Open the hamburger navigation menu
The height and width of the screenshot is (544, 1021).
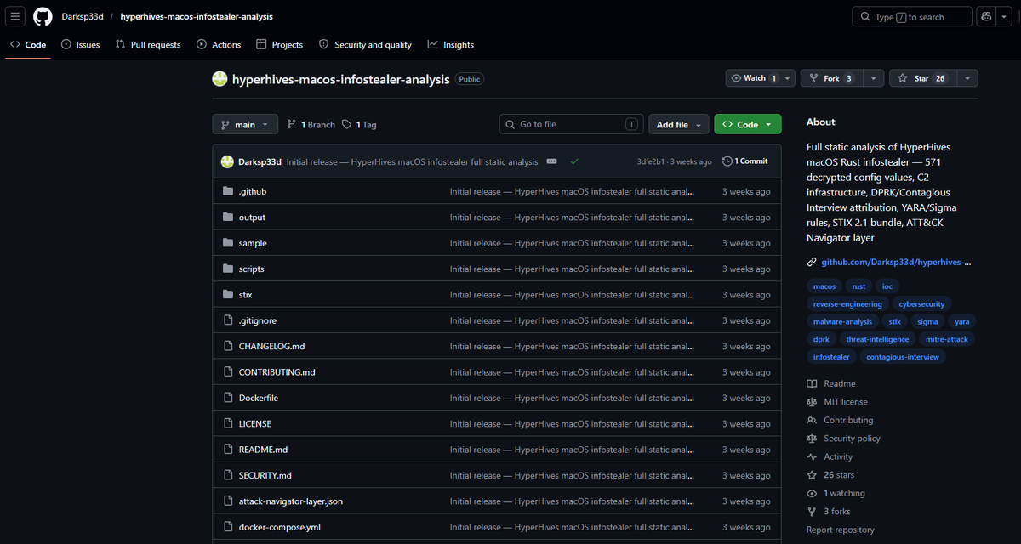[x=16, y=16]
